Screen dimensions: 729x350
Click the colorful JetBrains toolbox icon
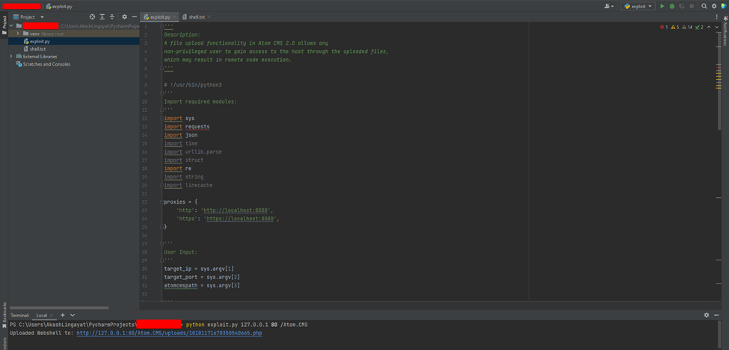click(724, 6)
